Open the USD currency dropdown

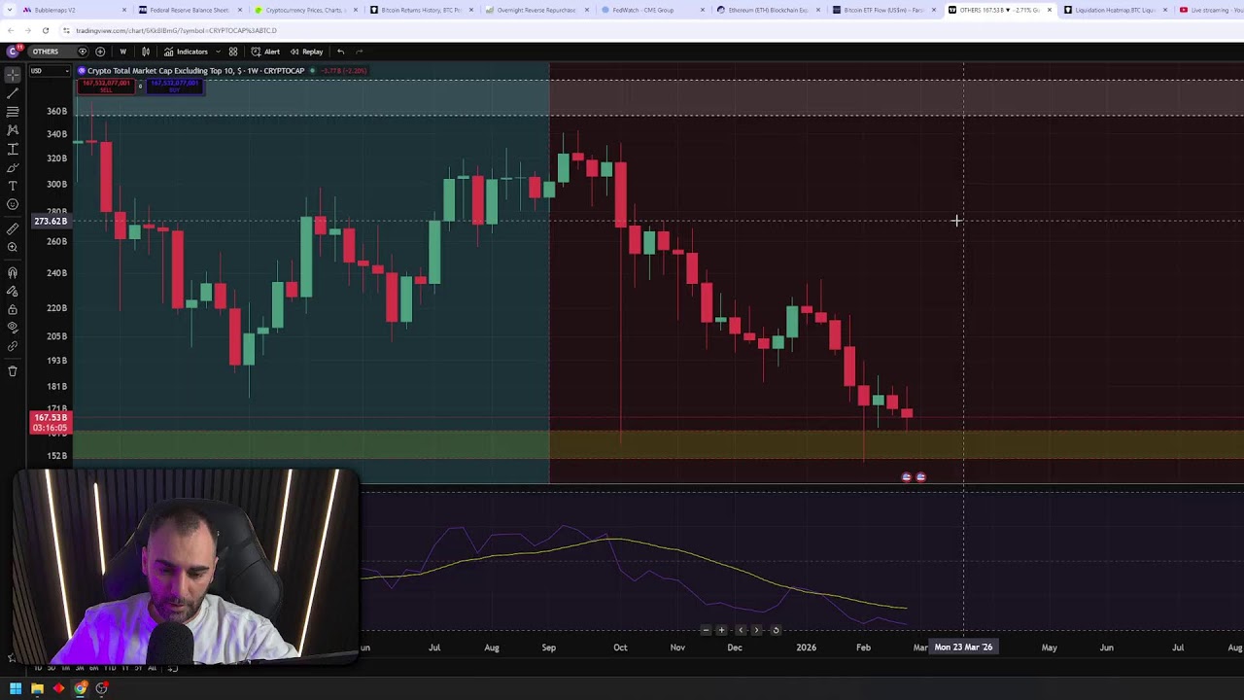tap(50, 71)
